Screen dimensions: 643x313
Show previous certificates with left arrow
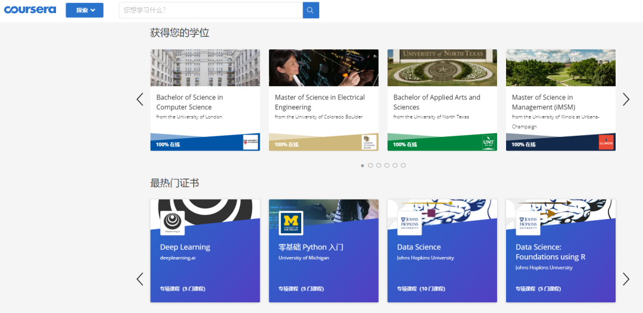coord(140,279)
